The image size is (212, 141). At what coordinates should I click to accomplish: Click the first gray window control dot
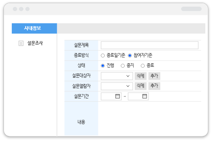pos(15,9)
